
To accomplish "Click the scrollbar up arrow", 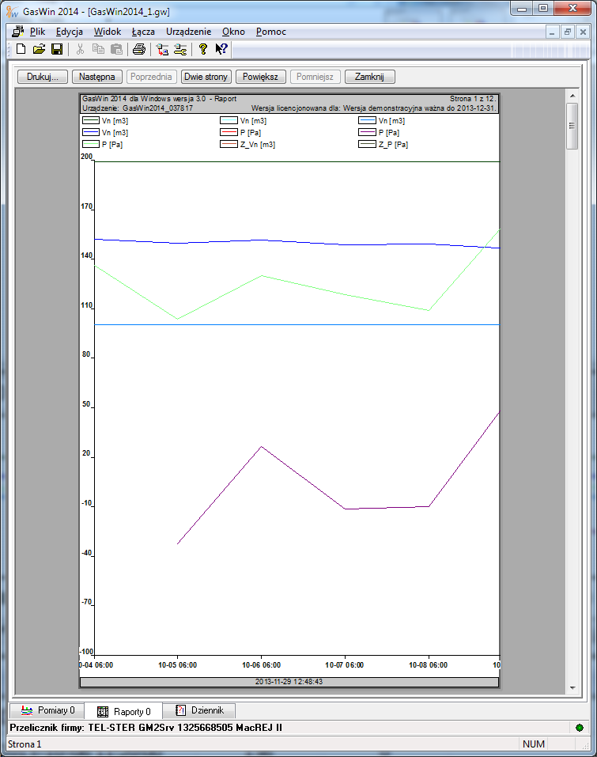I will [572, 96].
